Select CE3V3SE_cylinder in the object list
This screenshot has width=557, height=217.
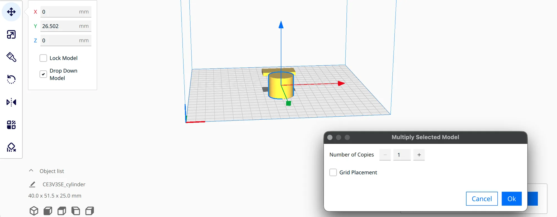pos(64,184)
